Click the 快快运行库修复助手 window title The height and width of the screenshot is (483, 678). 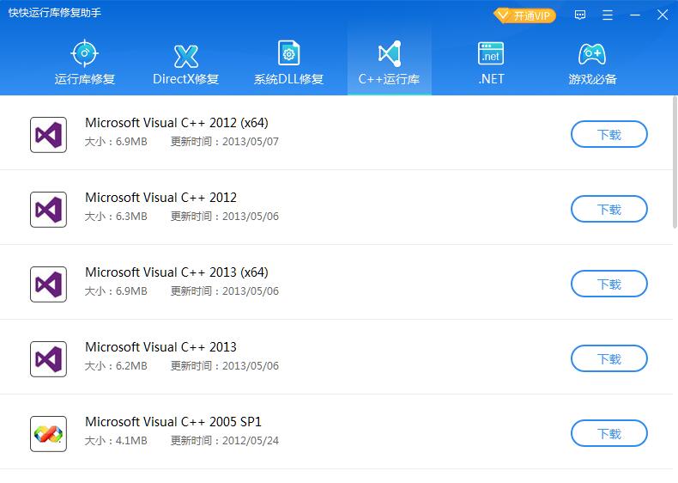(x=54, y=13)
